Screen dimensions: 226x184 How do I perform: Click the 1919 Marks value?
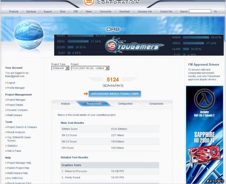point(118,142)
